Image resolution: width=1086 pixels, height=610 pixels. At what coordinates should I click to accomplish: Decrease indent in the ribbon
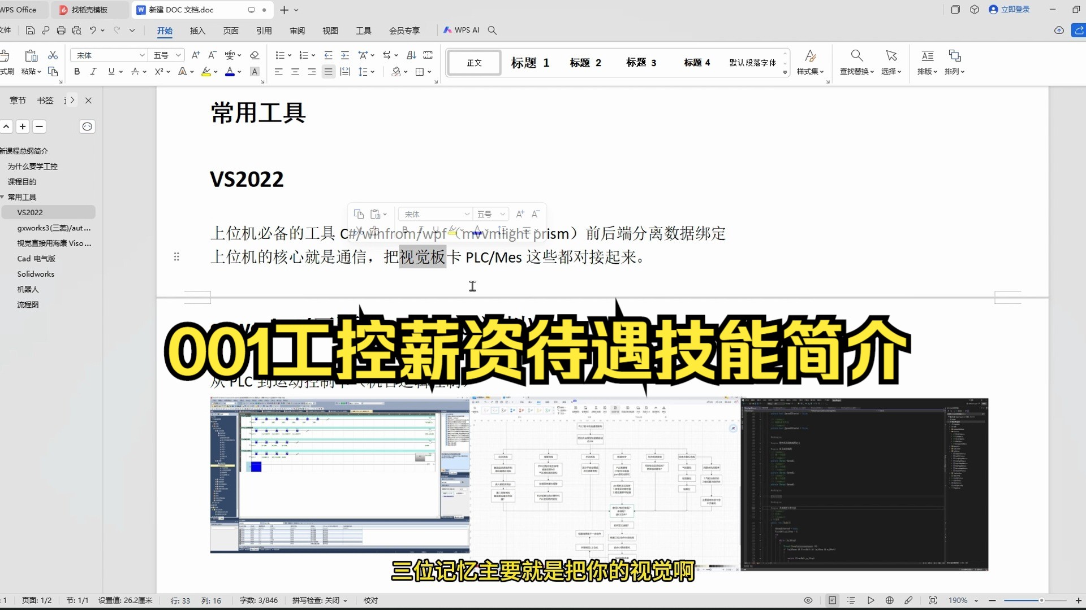coord(328,55)
